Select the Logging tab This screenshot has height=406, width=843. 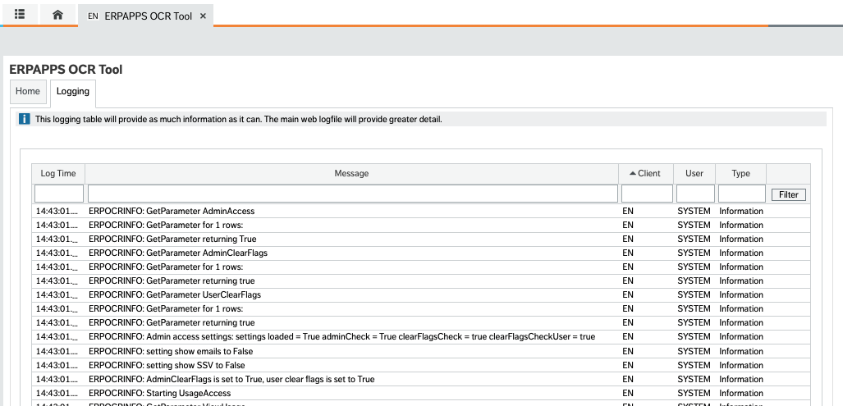[73, 92]
